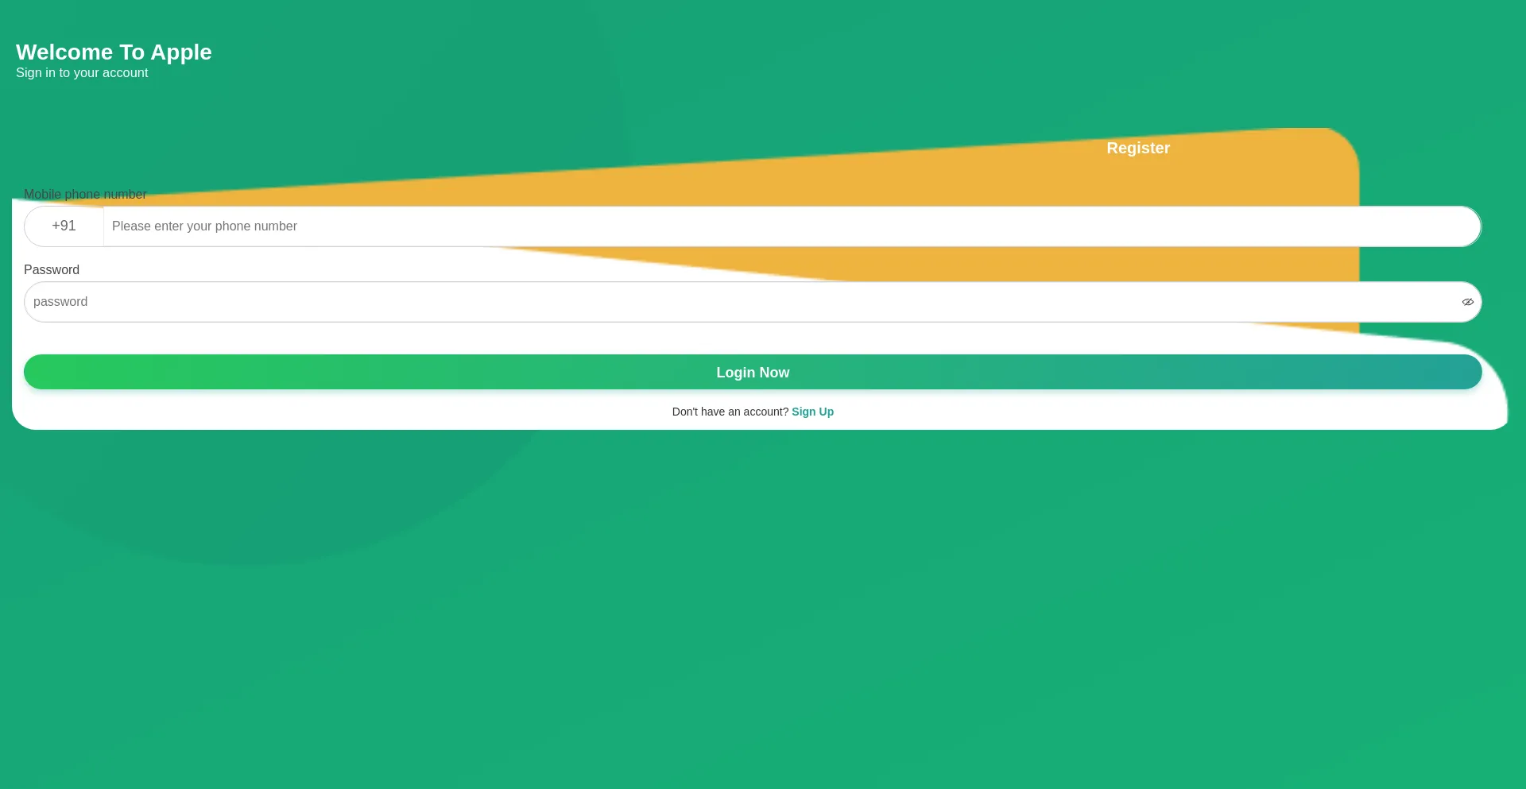1526x789 pixels.
Task: Focus the phone number input field
Action: click(x=792, y=226)
